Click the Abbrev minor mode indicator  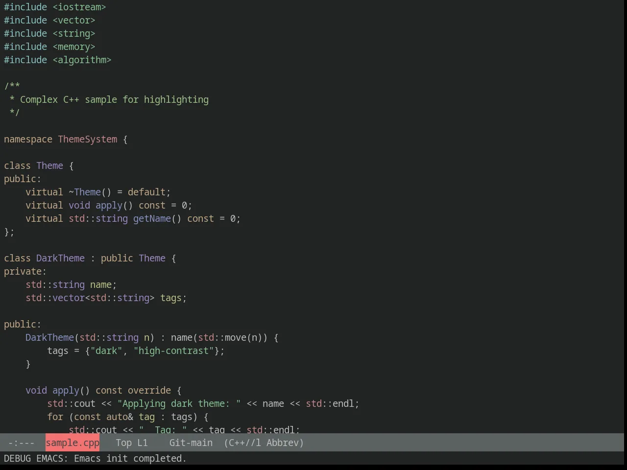(x=285, y=443)
